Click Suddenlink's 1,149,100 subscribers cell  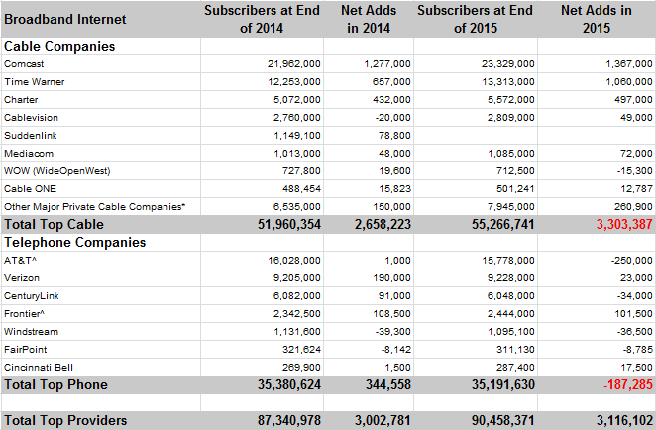pyautogui.click(x=297, y=136)
